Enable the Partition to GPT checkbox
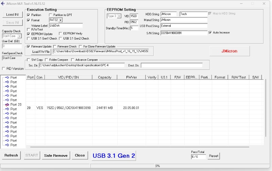The height and width of the screenshot is (171, 272). click(51, 15)
